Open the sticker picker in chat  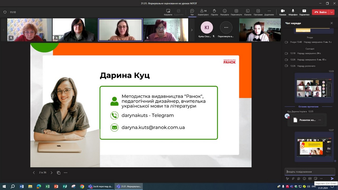pos(316,179)
